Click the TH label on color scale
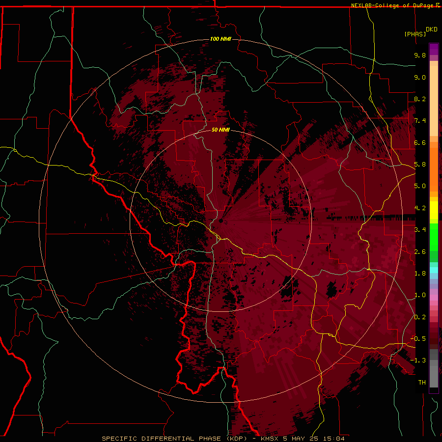 [x=422, y=383]
